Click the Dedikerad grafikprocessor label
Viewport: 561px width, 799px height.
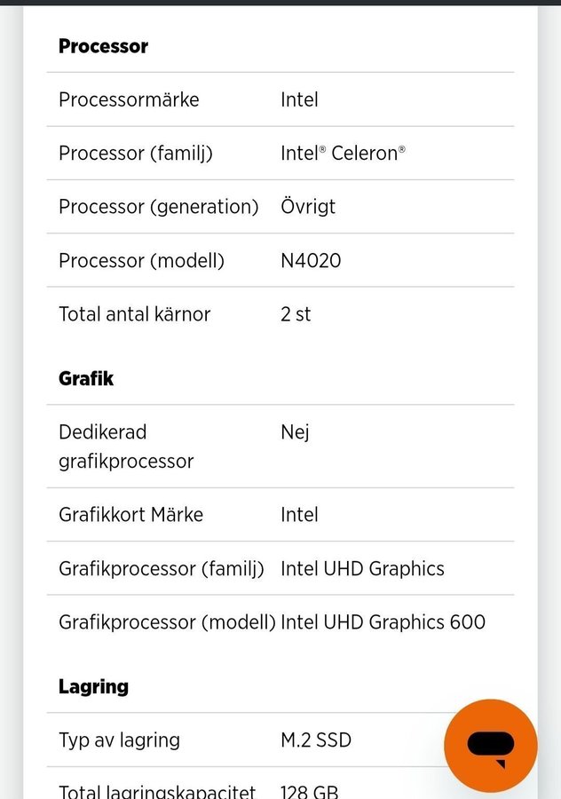(x=126, y=447)
